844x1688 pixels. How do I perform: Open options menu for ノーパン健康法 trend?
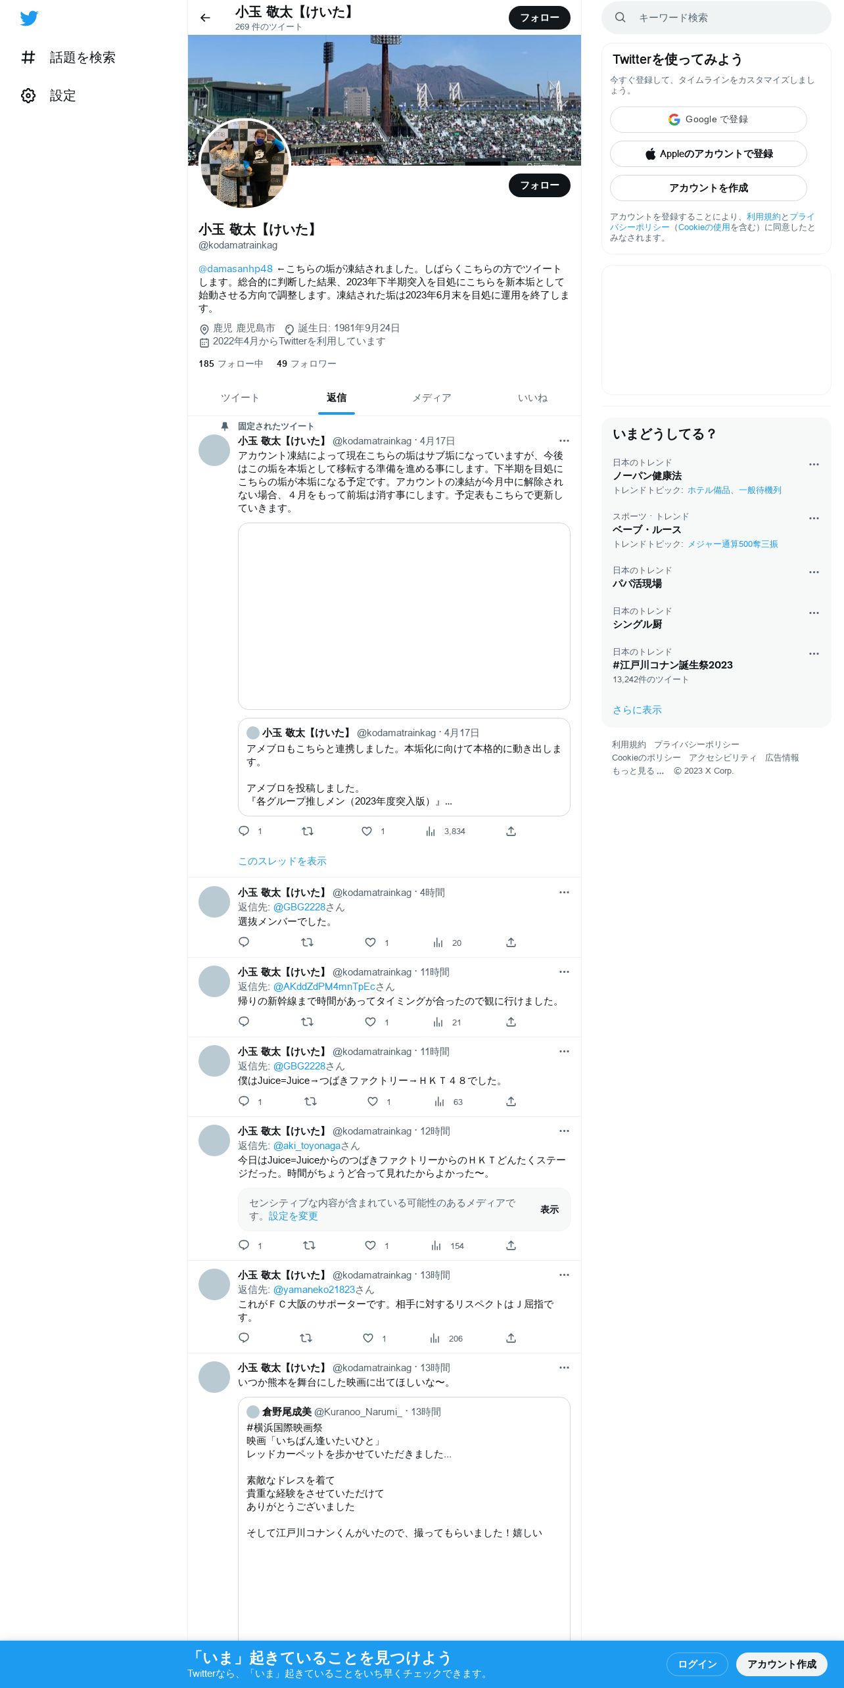[x=814, y=465]
